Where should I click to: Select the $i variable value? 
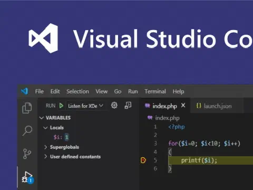(66, 137)
